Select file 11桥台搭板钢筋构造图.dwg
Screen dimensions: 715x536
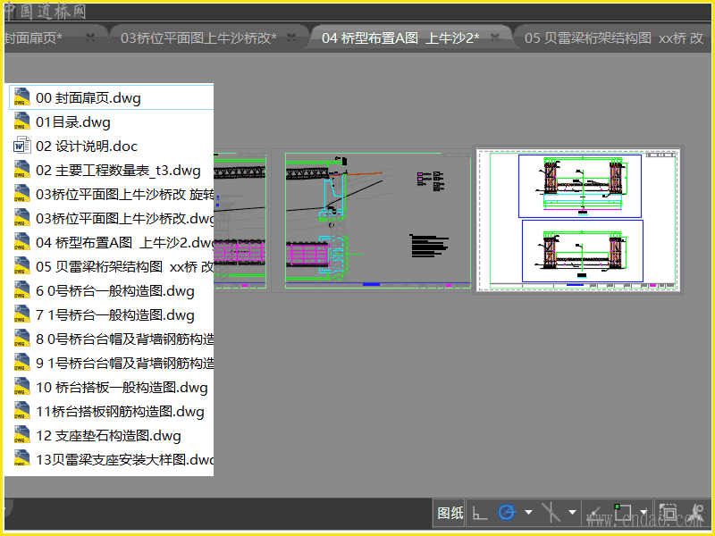(111, 412)
